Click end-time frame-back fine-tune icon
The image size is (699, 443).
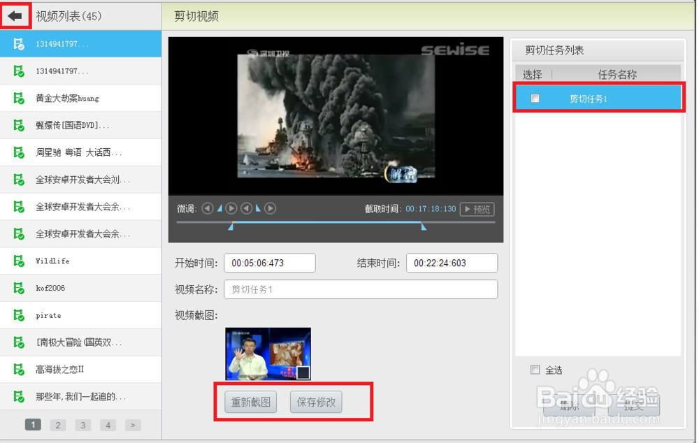click(247, 208)
